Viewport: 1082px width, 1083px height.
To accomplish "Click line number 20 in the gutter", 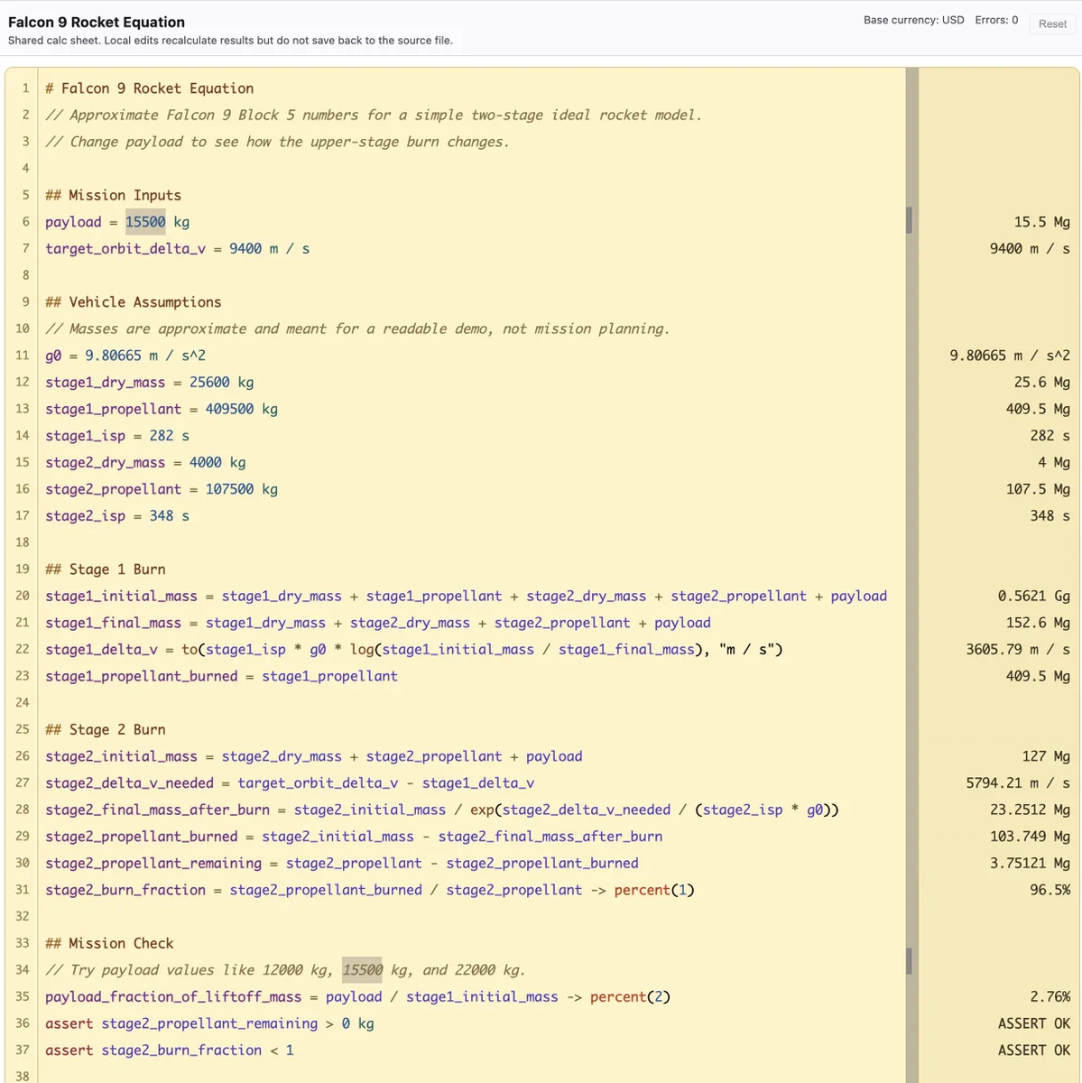I will point(23,596).
